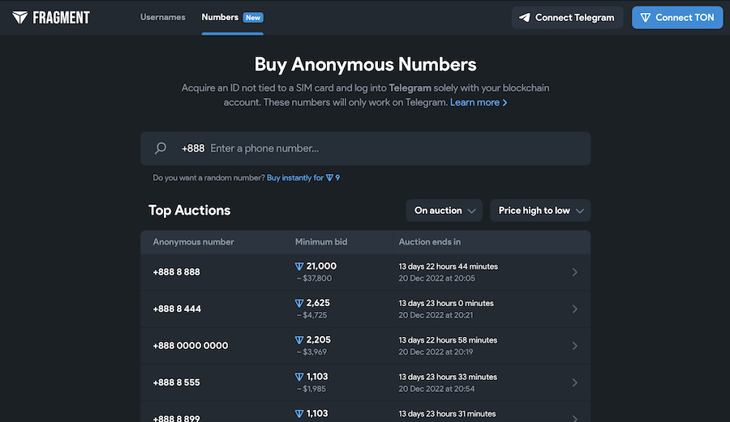Click 13 days 23 hours 33 minutes text
Screen dimensions: 730x422
448,377
